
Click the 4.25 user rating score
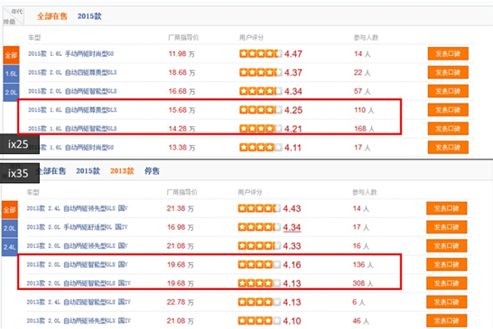(293, 110)
